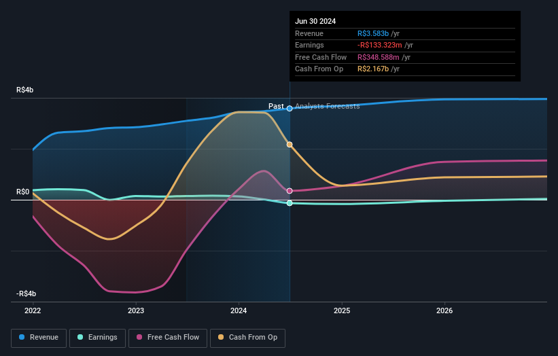Click the 2025 x-axis label
This screenshot has width=558, height=356.
point(342,310)
